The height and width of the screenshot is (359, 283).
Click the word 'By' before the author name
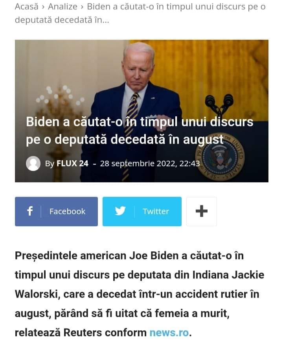tap(50, 164)
